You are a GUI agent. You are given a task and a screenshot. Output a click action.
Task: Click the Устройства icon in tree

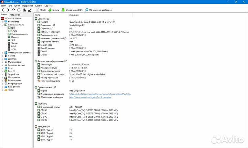pyautogui.click(x=6, y=74)
